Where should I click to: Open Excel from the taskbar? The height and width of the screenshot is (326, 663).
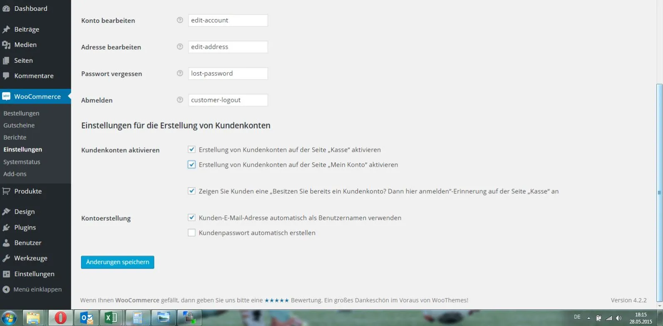point(111,318)
